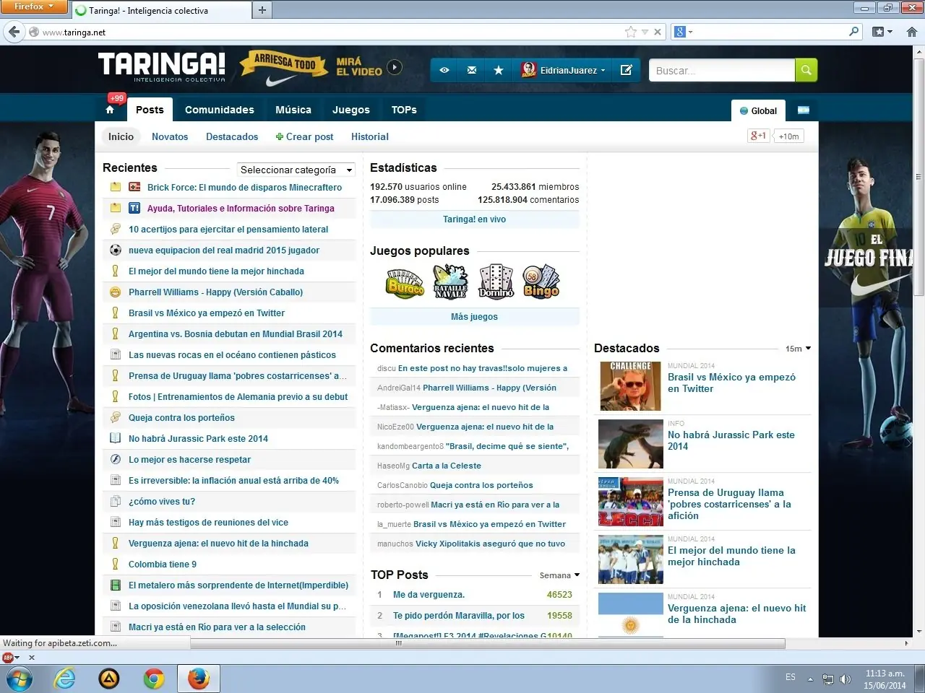Open the Destacados '15m' time dropdown
This screenshot has height=693, width=925.
pyautogui.click(x=798, y=349)
